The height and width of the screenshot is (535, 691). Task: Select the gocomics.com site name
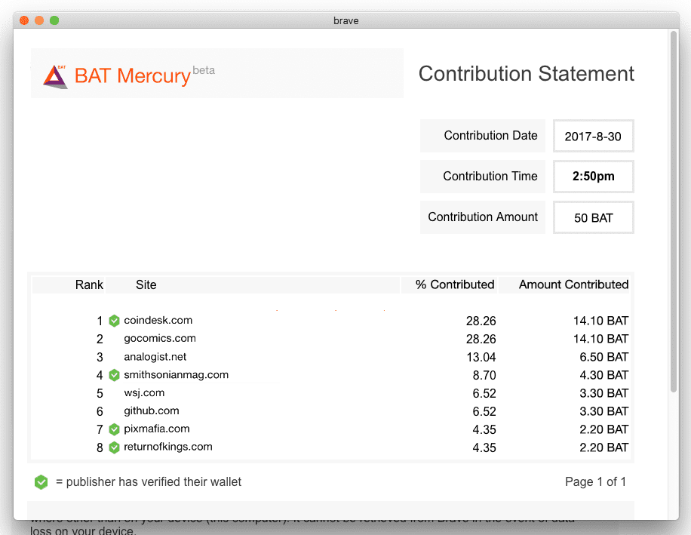click(x=160, y=339)
